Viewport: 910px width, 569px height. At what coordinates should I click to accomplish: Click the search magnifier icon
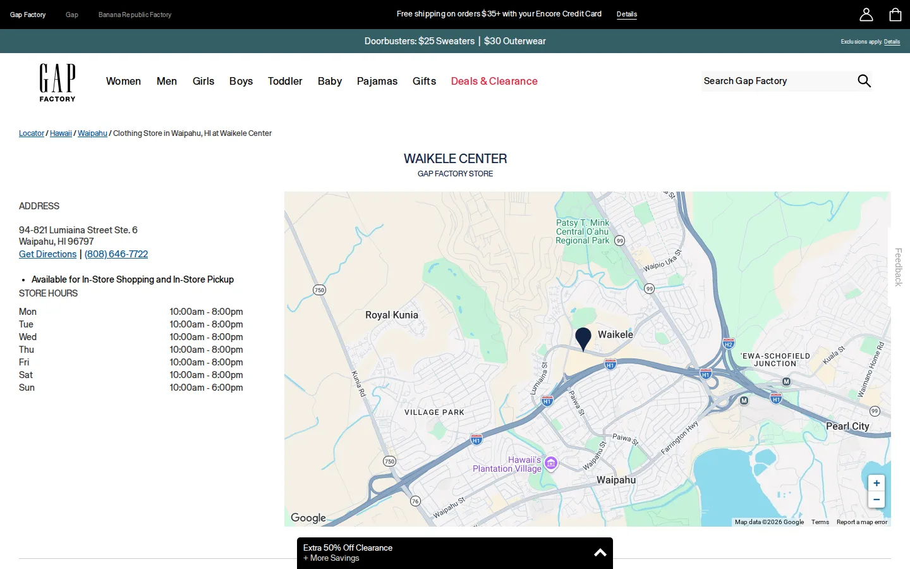(864, 81)
